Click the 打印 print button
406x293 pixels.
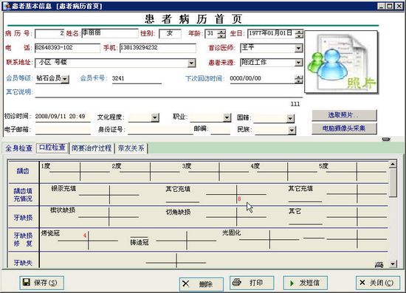252,283
